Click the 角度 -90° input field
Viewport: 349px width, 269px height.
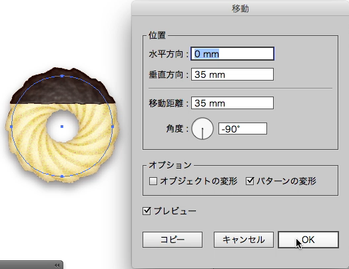pyautogui.click(x=242, y=129)
